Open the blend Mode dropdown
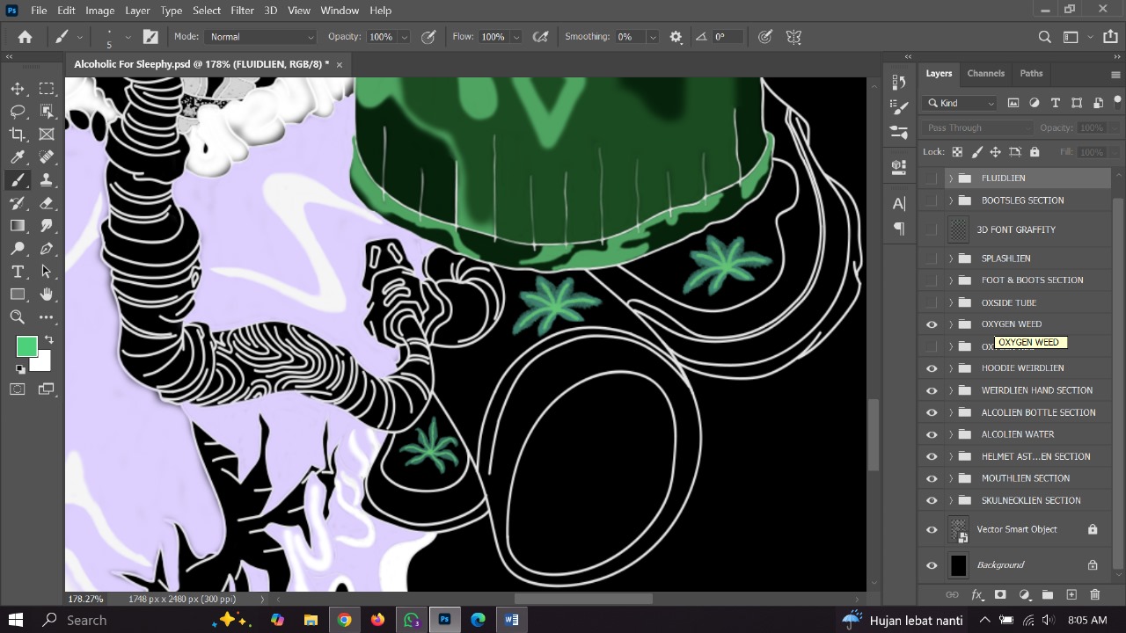This screenshot has width=1126, height=633. (x=260, y=36)
